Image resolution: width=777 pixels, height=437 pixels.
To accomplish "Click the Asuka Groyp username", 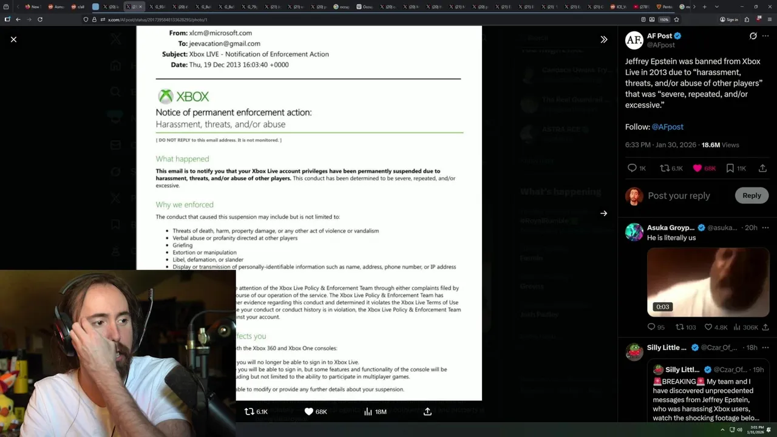I will (x=671, y=228).
